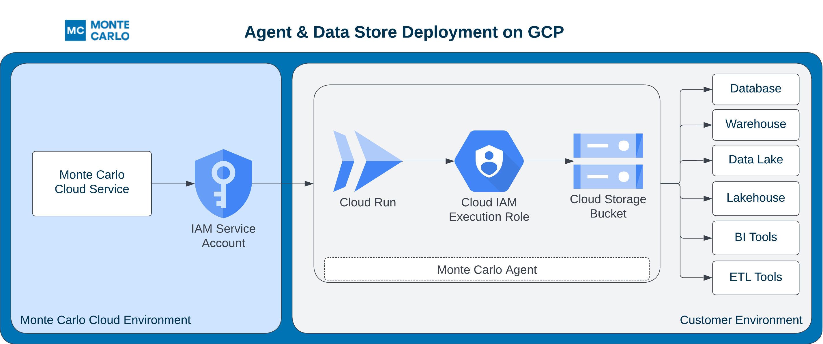The image size is (823, 344).
Task: Click the dashed Monte Carlo Agent box
Action: point(487,270)
